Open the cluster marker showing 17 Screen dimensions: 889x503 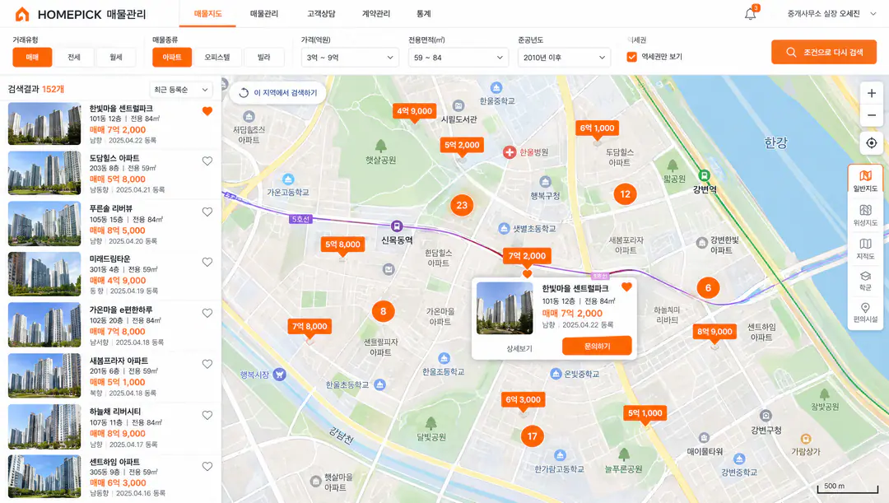532,436
